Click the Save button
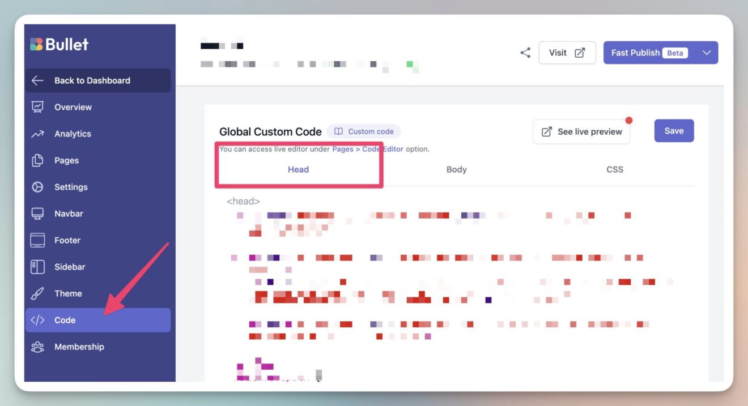 tap(674, 130)
